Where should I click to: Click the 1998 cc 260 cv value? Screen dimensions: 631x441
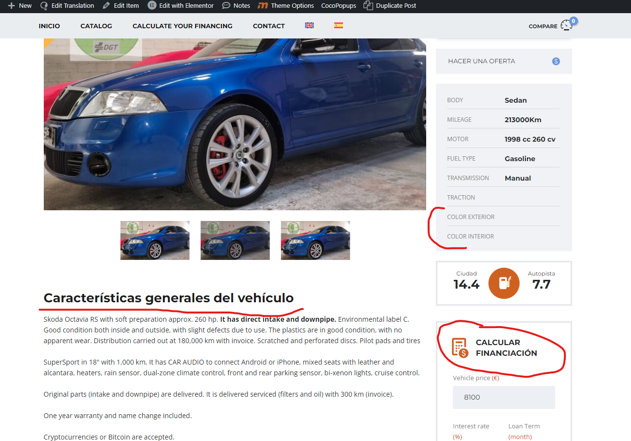[530, 139]
